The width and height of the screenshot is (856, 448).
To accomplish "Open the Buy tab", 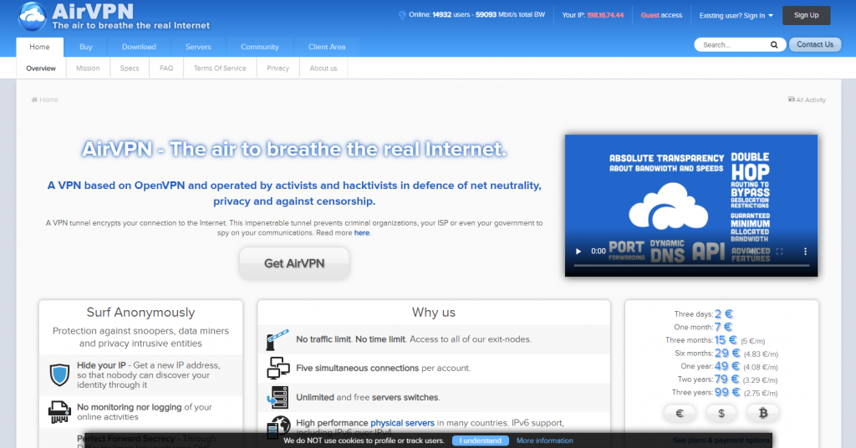I will coord(86,47).
